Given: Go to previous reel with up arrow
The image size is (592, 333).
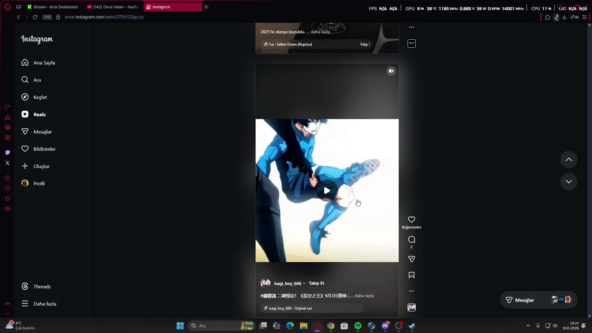Looking at the screenshot, I should tap(569, 160).
